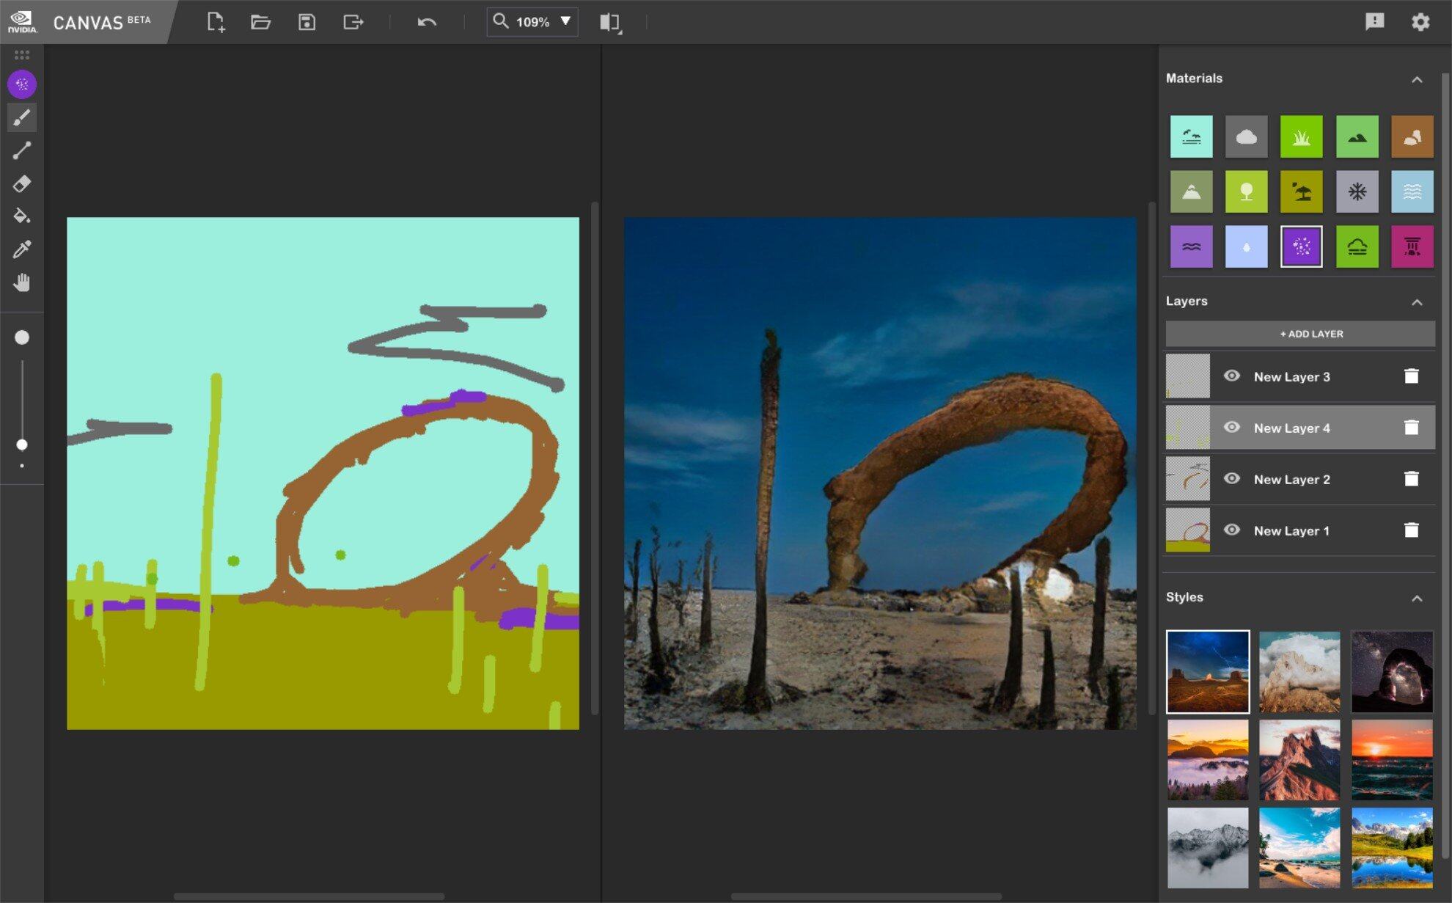Choose the Rock material
Image resolution: width=1452 pixels, height=903 pixels.
[1412, 136]
